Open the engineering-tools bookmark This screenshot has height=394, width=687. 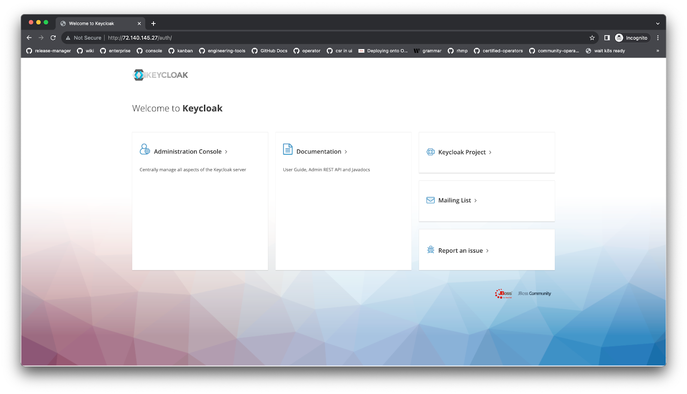coord(222,51)
